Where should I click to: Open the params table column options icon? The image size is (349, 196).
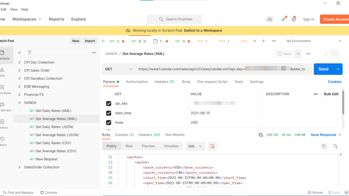click(x=316, y=94)
